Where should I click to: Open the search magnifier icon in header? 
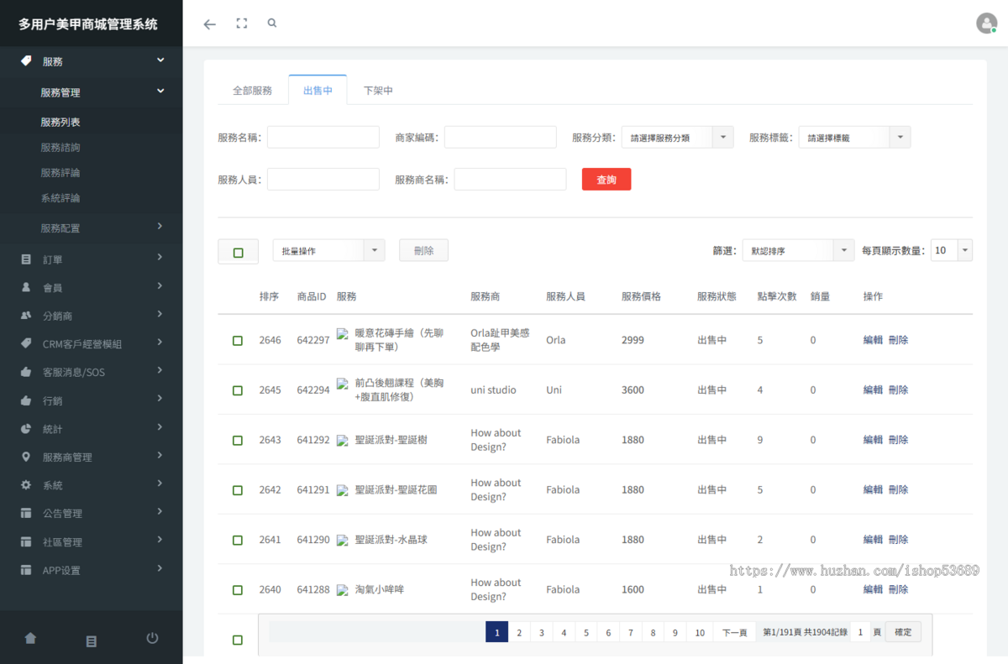[x=272, y=24]
